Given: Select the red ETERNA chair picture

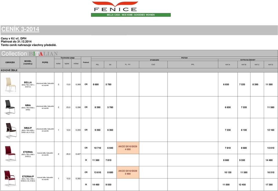Looking at the screenshot, I should pyautogui.click(x=10, y=154).
